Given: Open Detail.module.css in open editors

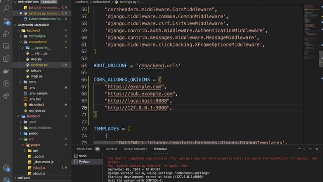Looking at the screenshot, I should click(x=42, y=19).
